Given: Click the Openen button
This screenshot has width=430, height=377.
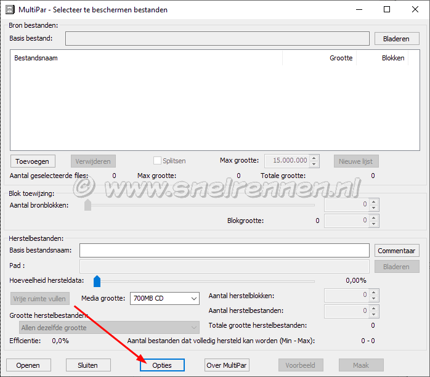Looking at the screenshot, I should (28, 365).
